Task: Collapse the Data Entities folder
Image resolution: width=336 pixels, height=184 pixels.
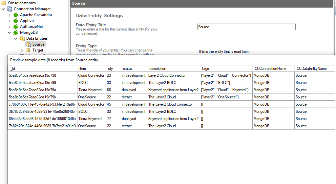Action: [x=16, y=39]
